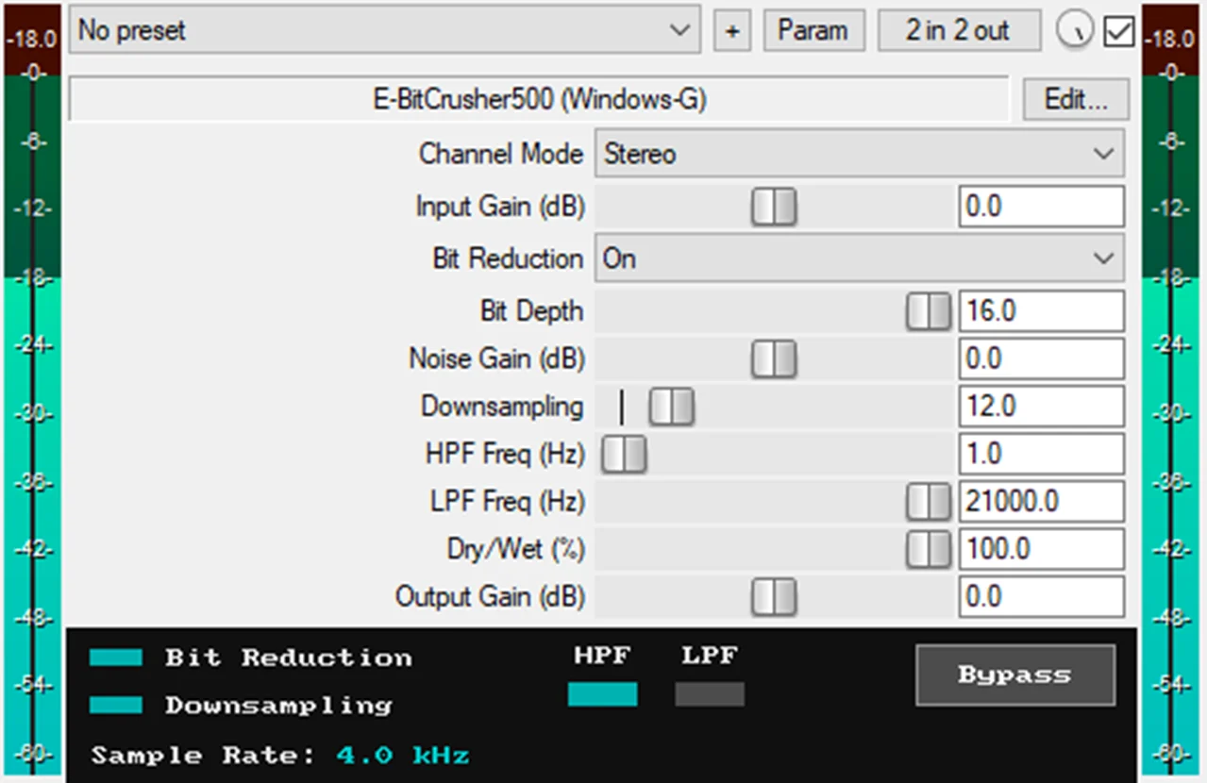Click the LPF Freq value field showing 21000.0
This screenshot has width=1207, height=783.
click(x=1042, y=502)
